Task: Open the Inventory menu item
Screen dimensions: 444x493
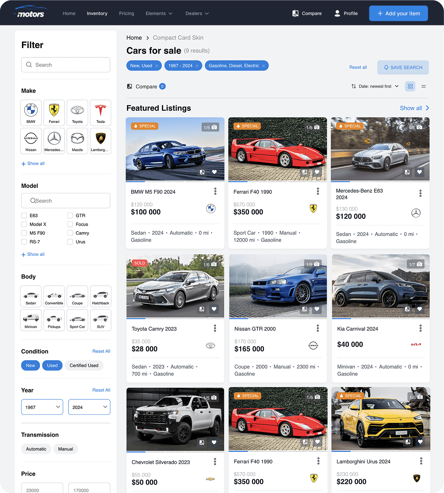Action: pyautogui.click(x=97, y=13)
